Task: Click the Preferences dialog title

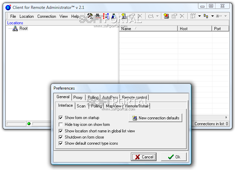Action: pyautogui.click(x=64, y=88)
